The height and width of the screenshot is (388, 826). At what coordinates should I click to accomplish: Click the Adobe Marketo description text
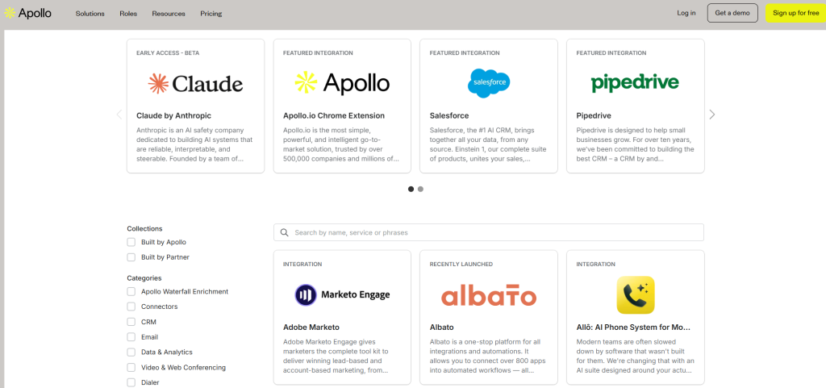[336, 356]
